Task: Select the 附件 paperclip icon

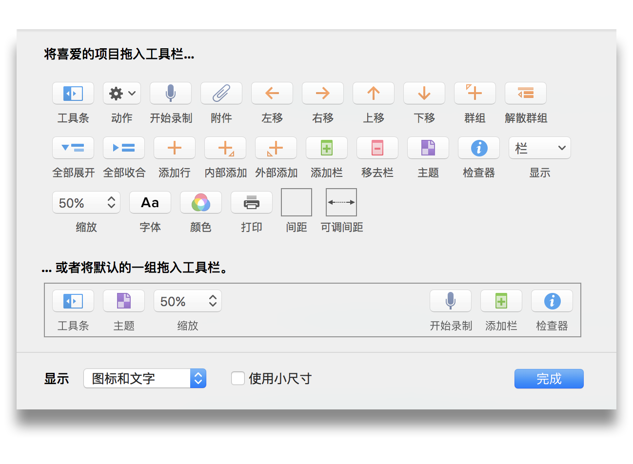Action: coord(221,93)
